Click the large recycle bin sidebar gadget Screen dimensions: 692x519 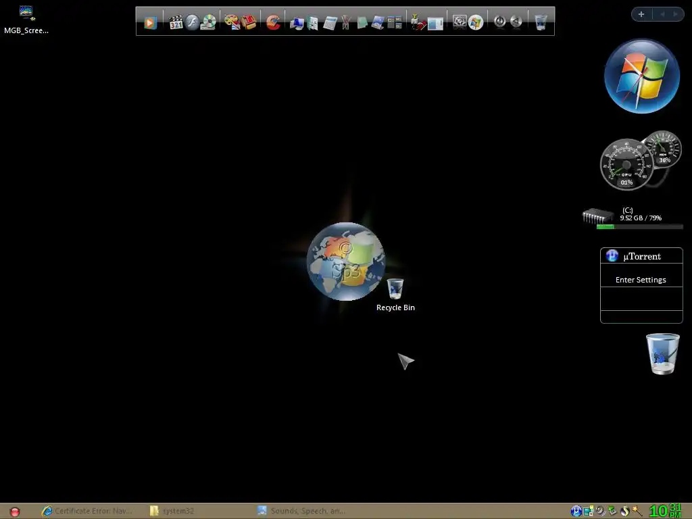[662, 353]
